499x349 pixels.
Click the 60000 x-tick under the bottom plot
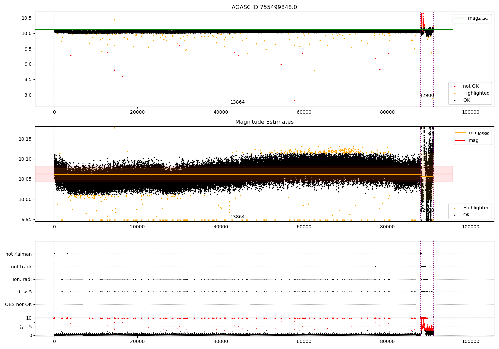[x=304, y=342]
